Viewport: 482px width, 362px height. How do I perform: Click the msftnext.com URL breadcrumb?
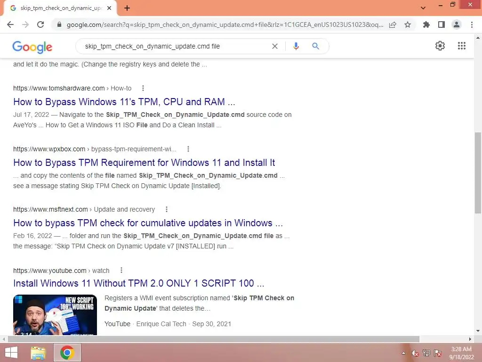[x=84, y=209]
